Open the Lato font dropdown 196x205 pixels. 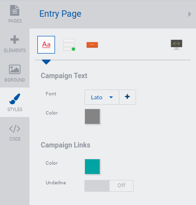(102, 97)
